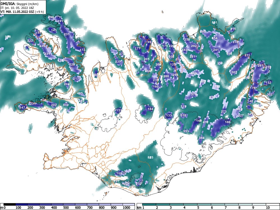Click the 'VT: Mið. 11.05.2022 03Z (+9 h)' line
The image size is (280, 210).
click(x=22, y=12)
